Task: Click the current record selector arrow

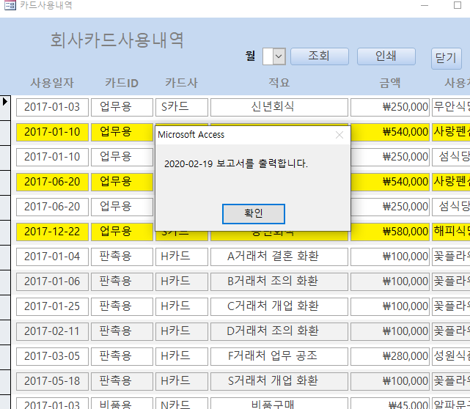Action: (x=5, y=102)
